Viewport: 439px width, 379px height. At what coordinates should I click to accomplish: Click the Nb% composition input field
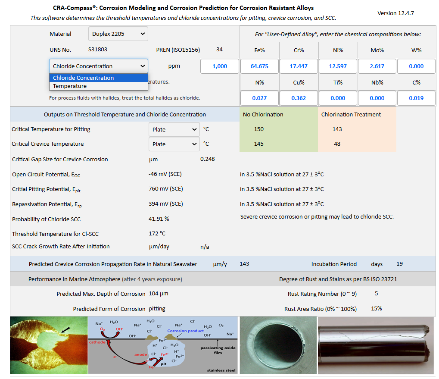click(377, 98)
